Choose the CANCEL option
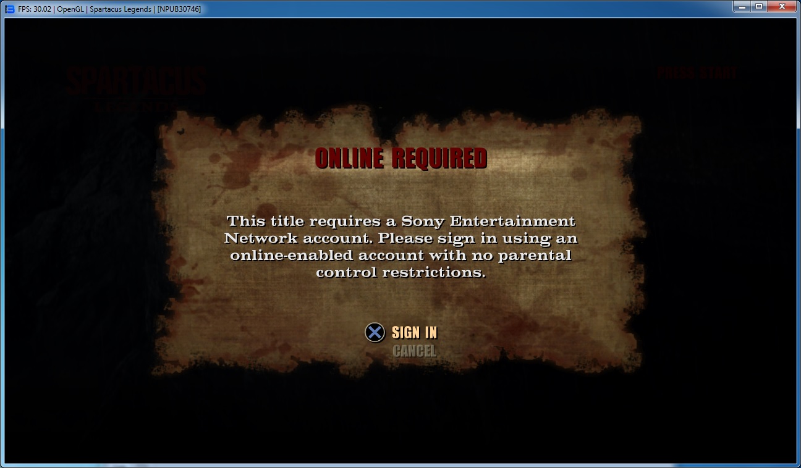 414,351
